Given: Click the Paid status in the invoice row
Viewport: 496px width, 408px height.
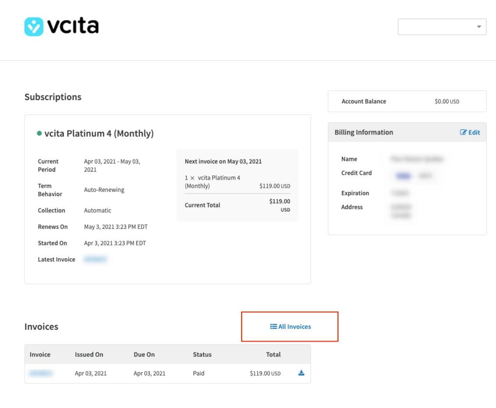Looking at the screenshot, I should point(198,373).
